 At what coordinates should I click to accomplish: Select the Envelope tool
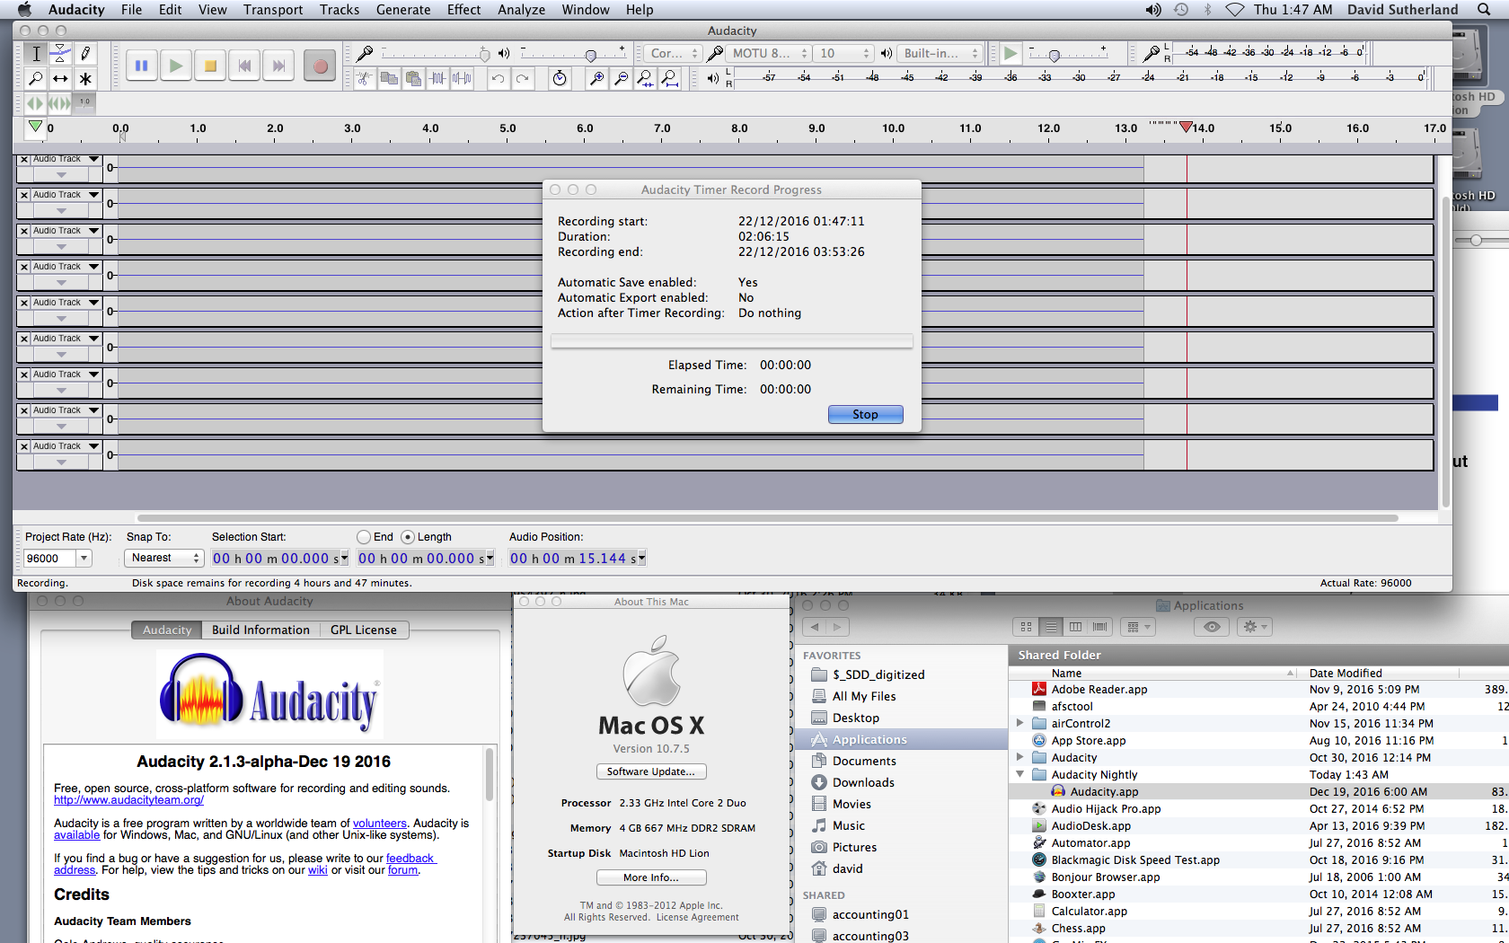click(60, 54)
